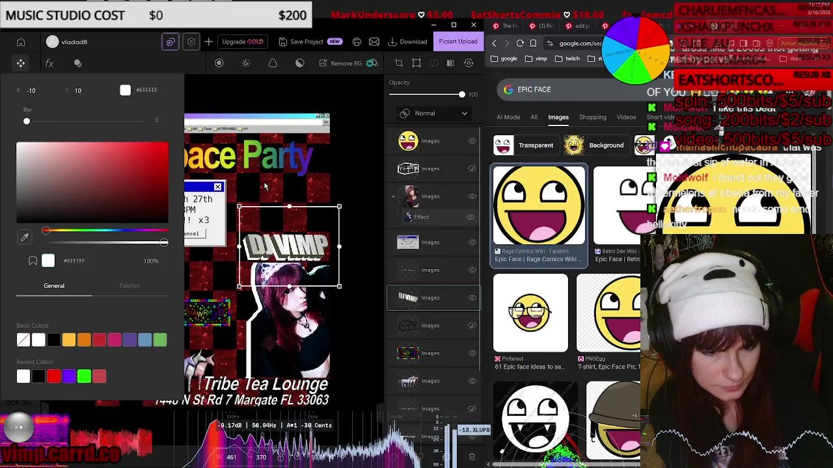
Task: Go to the Picsart home icon
Action: click(21, 42)
